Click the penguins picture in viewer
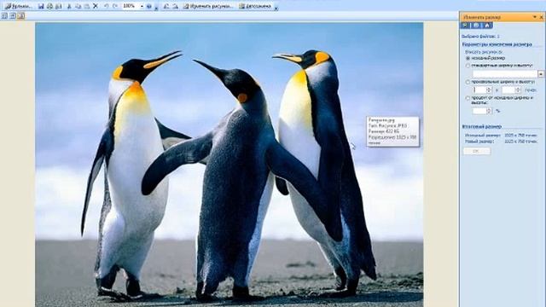546x307 pixels. click(229, 165)
